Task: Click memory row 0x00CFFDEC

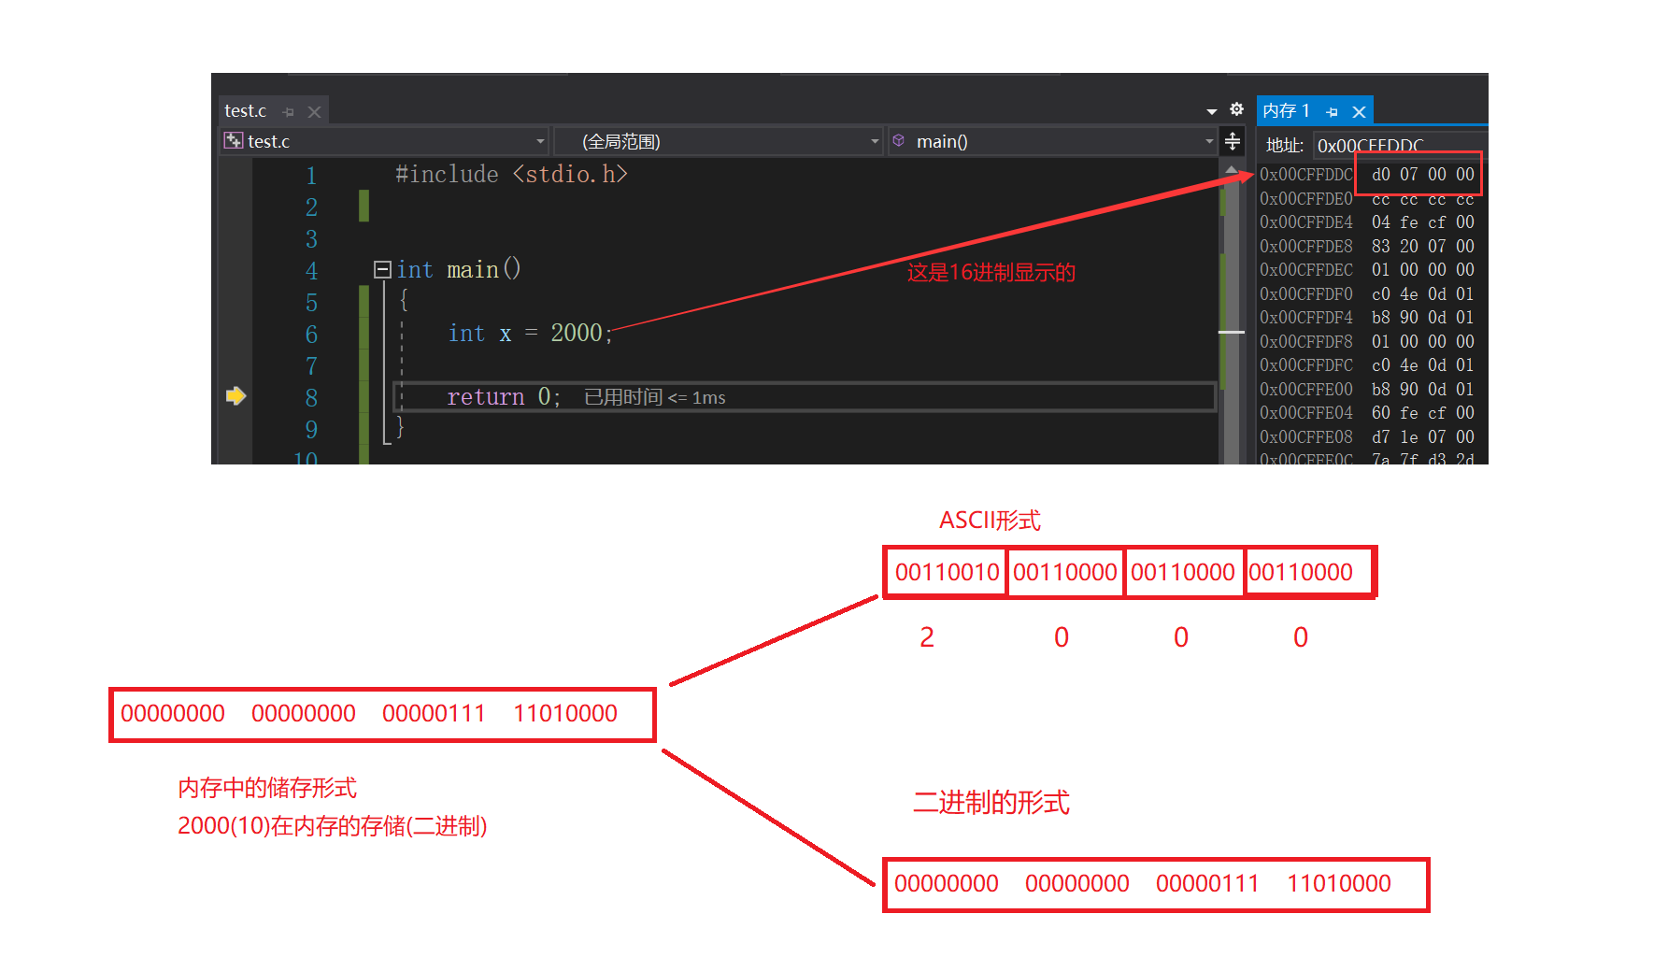Action: tap(1367, 270)
